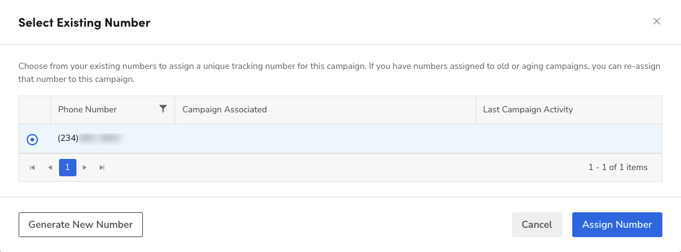681x252 pixels.
Task: Go to the next page arrow
Action: coord(85,168)
